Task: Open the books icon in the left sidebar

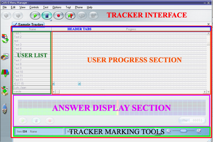Action: pyautogui.click(x=5, y=38)
